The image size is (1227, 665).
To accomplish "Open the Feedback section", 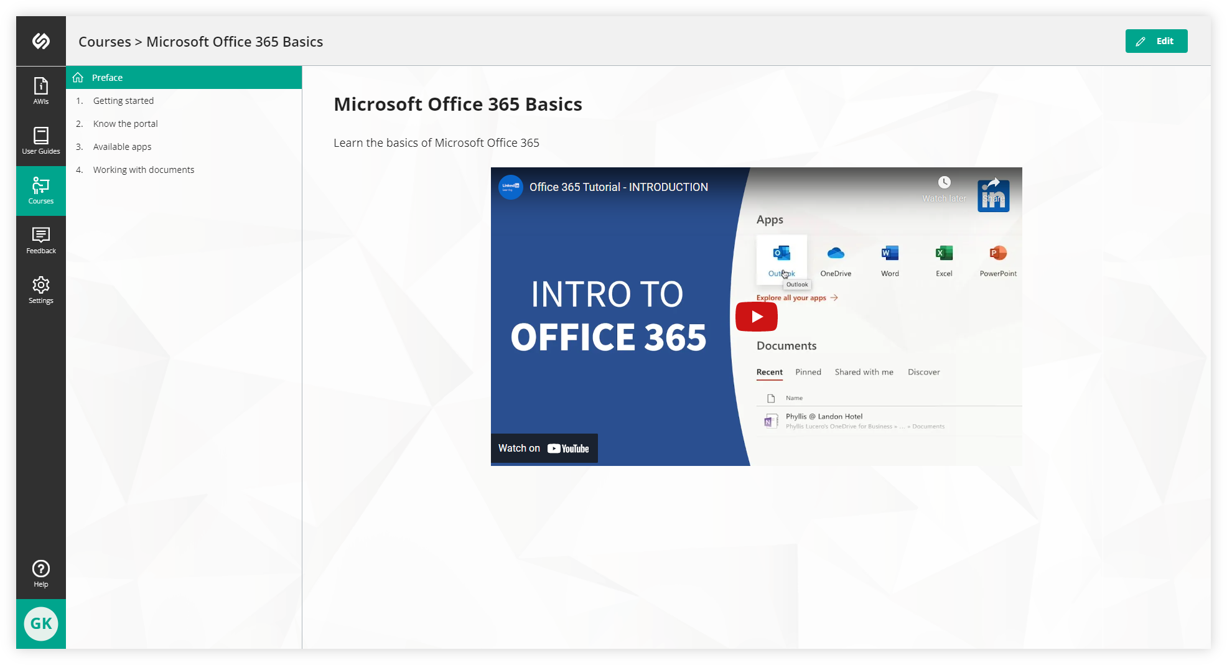I will (41, 240).
